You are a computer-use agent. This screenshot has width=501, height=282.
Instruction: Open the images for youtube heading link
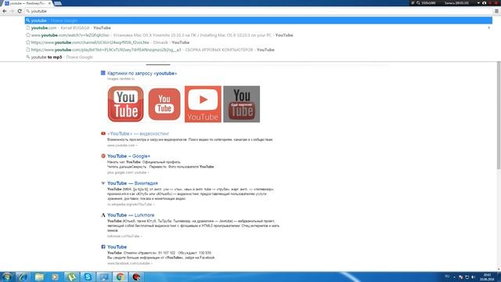(142, 73)
